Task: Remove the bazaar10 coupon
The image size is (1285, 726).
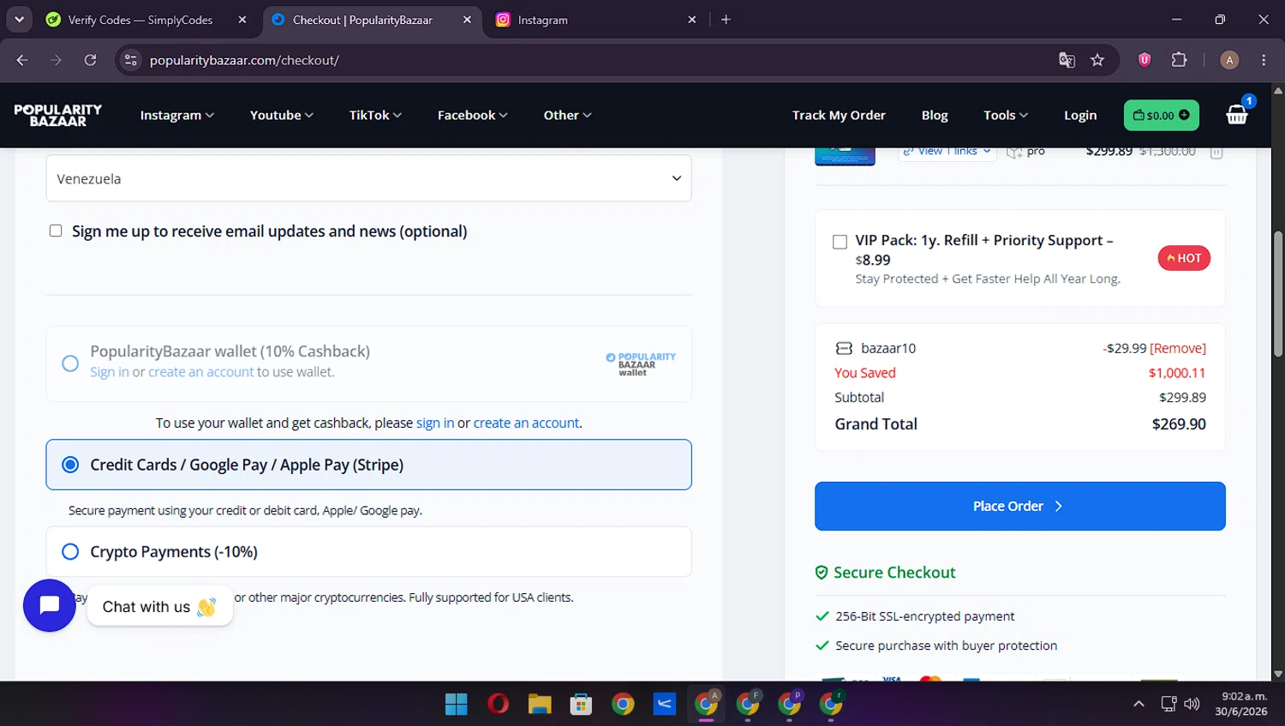Action: [x=1178, y=348]
